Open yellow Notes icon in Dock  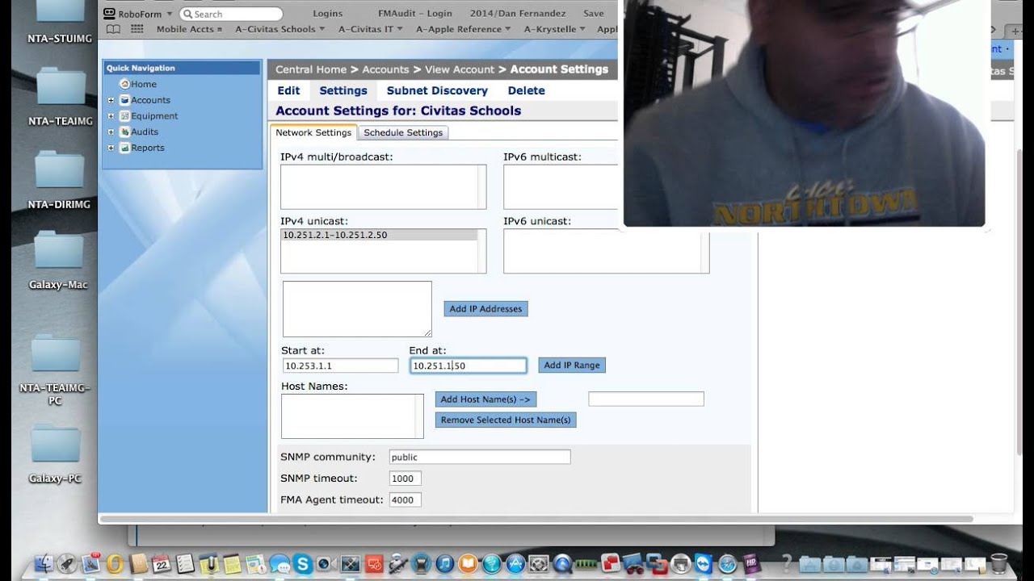(232, 564)
